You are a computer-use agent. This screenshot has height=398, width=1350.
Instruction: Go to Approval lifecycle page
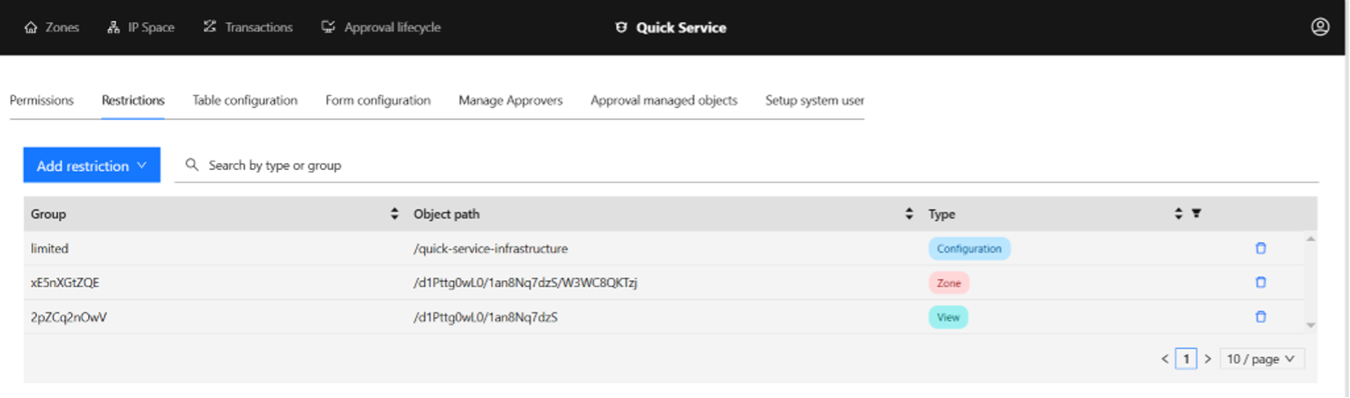(381, 27)
